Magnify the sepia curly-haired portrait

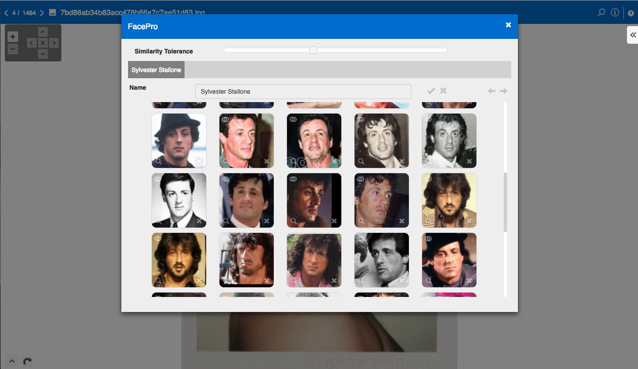click(x=361, y=161)
